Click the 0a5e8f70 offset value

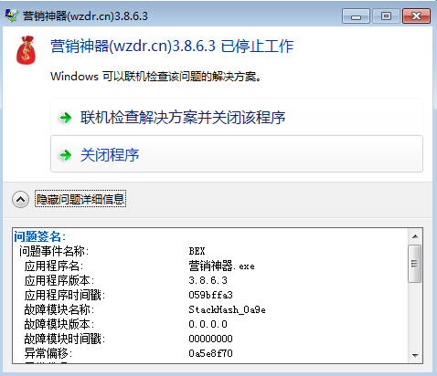point(210,353)
